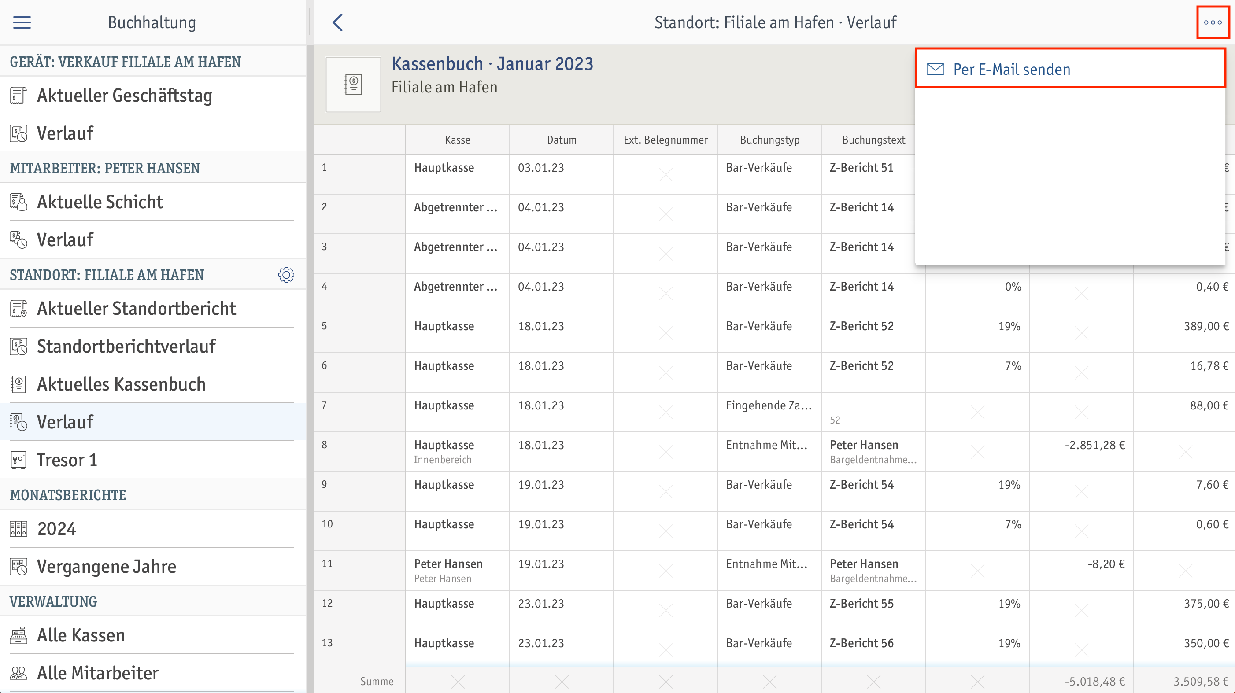Click Z-Bericht 54 in row 9
This screenshot has width=1235, height=693.
862,485
